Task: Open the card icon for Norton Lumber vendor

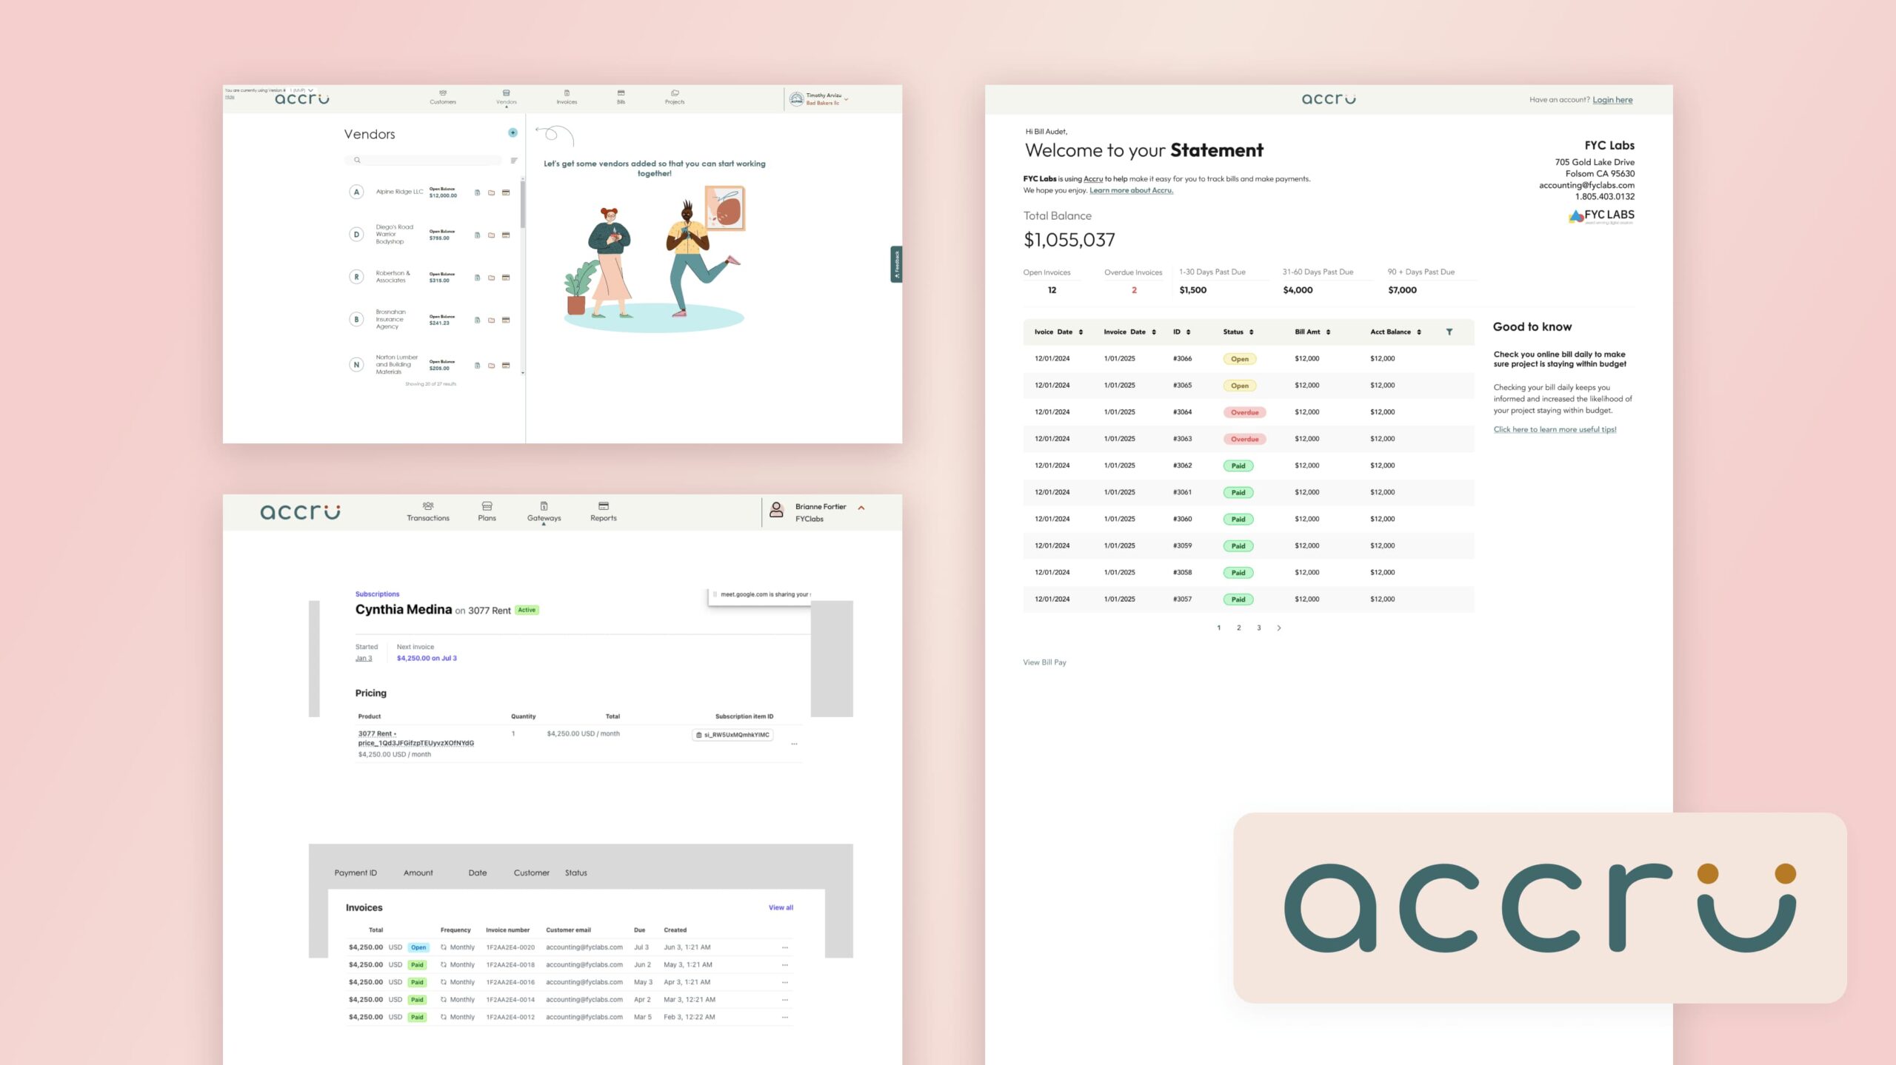Action: pos(506,365)
